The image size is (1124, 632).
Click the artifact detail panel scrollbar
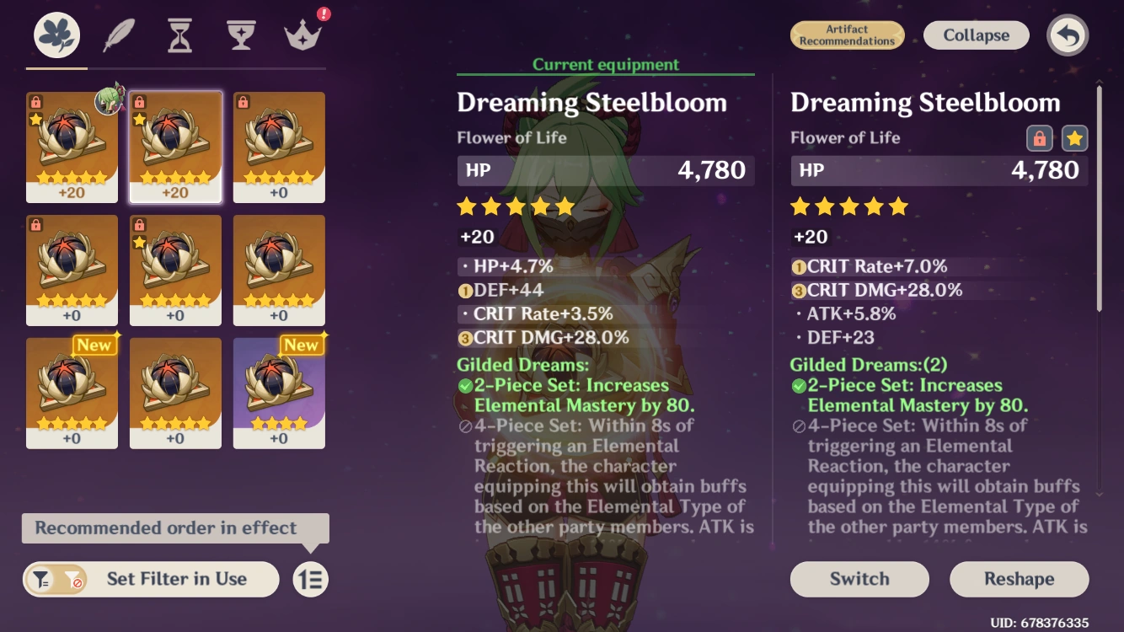click(x=1099, y=198)
